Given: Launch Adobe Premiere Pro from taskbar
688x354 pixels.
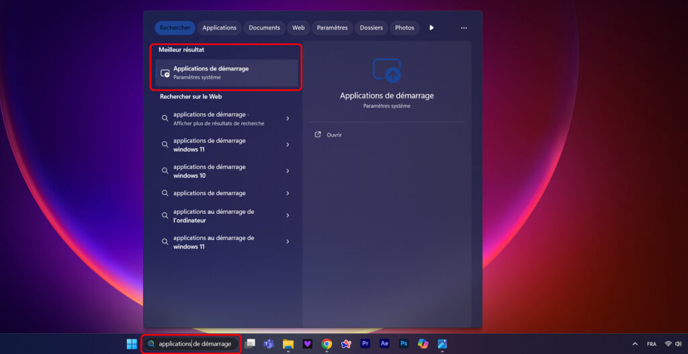Looking at the screenshot, I should click(x=365, y=344).
